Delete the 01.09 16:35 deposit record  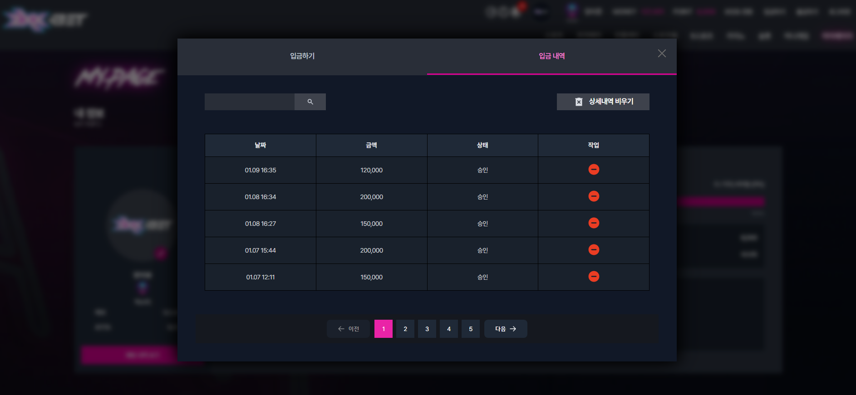coord(594,170)
